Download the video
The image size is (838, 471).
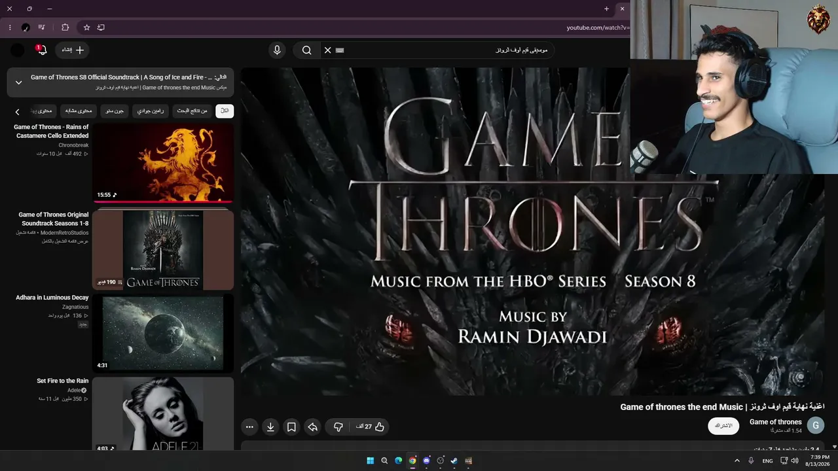(270, 427)
